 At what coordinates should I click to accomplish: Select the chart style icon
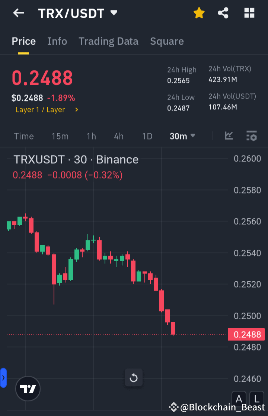(x=229, y=136)
